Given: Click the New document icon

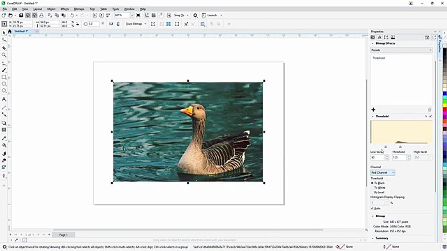Looking at the screenshot, I should [x=4, y=15].
